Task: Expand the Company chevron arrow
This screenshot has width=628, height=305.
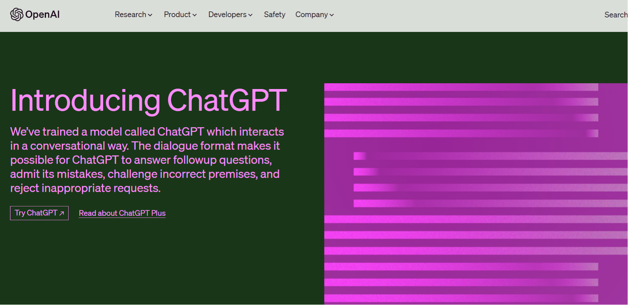Action: click(332, 15)
